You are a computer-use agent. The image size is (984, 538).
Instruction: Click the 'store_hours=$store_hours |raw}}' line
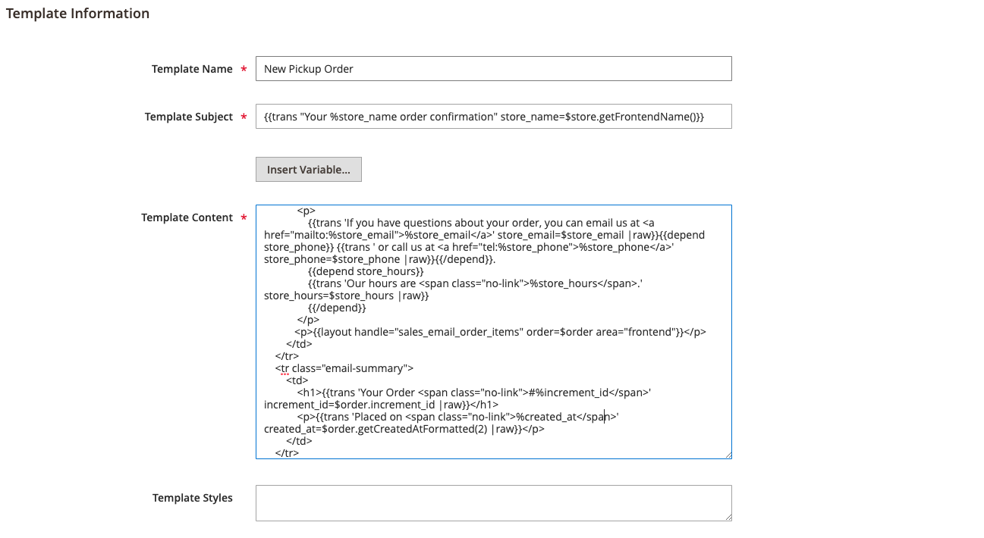(347, 296)
